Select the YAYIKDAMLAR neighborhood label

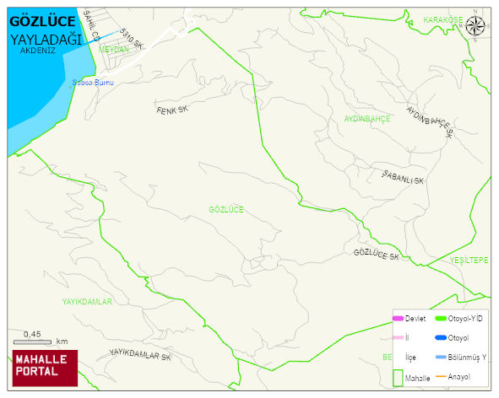tap(87, 302)
